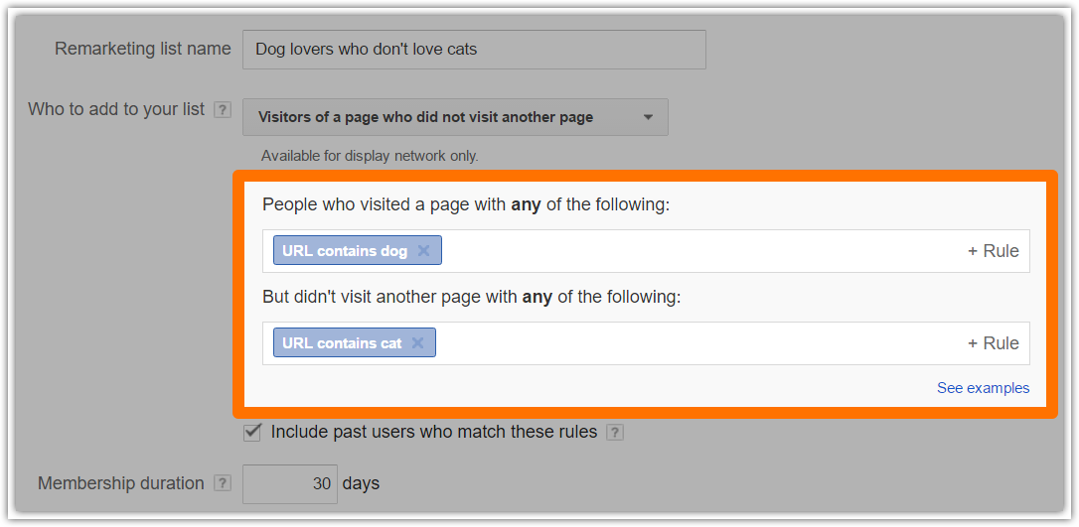Open help icon beside Membership duration
The width and height of the screenshot is (1079, 527).
(x=223, y=483)
